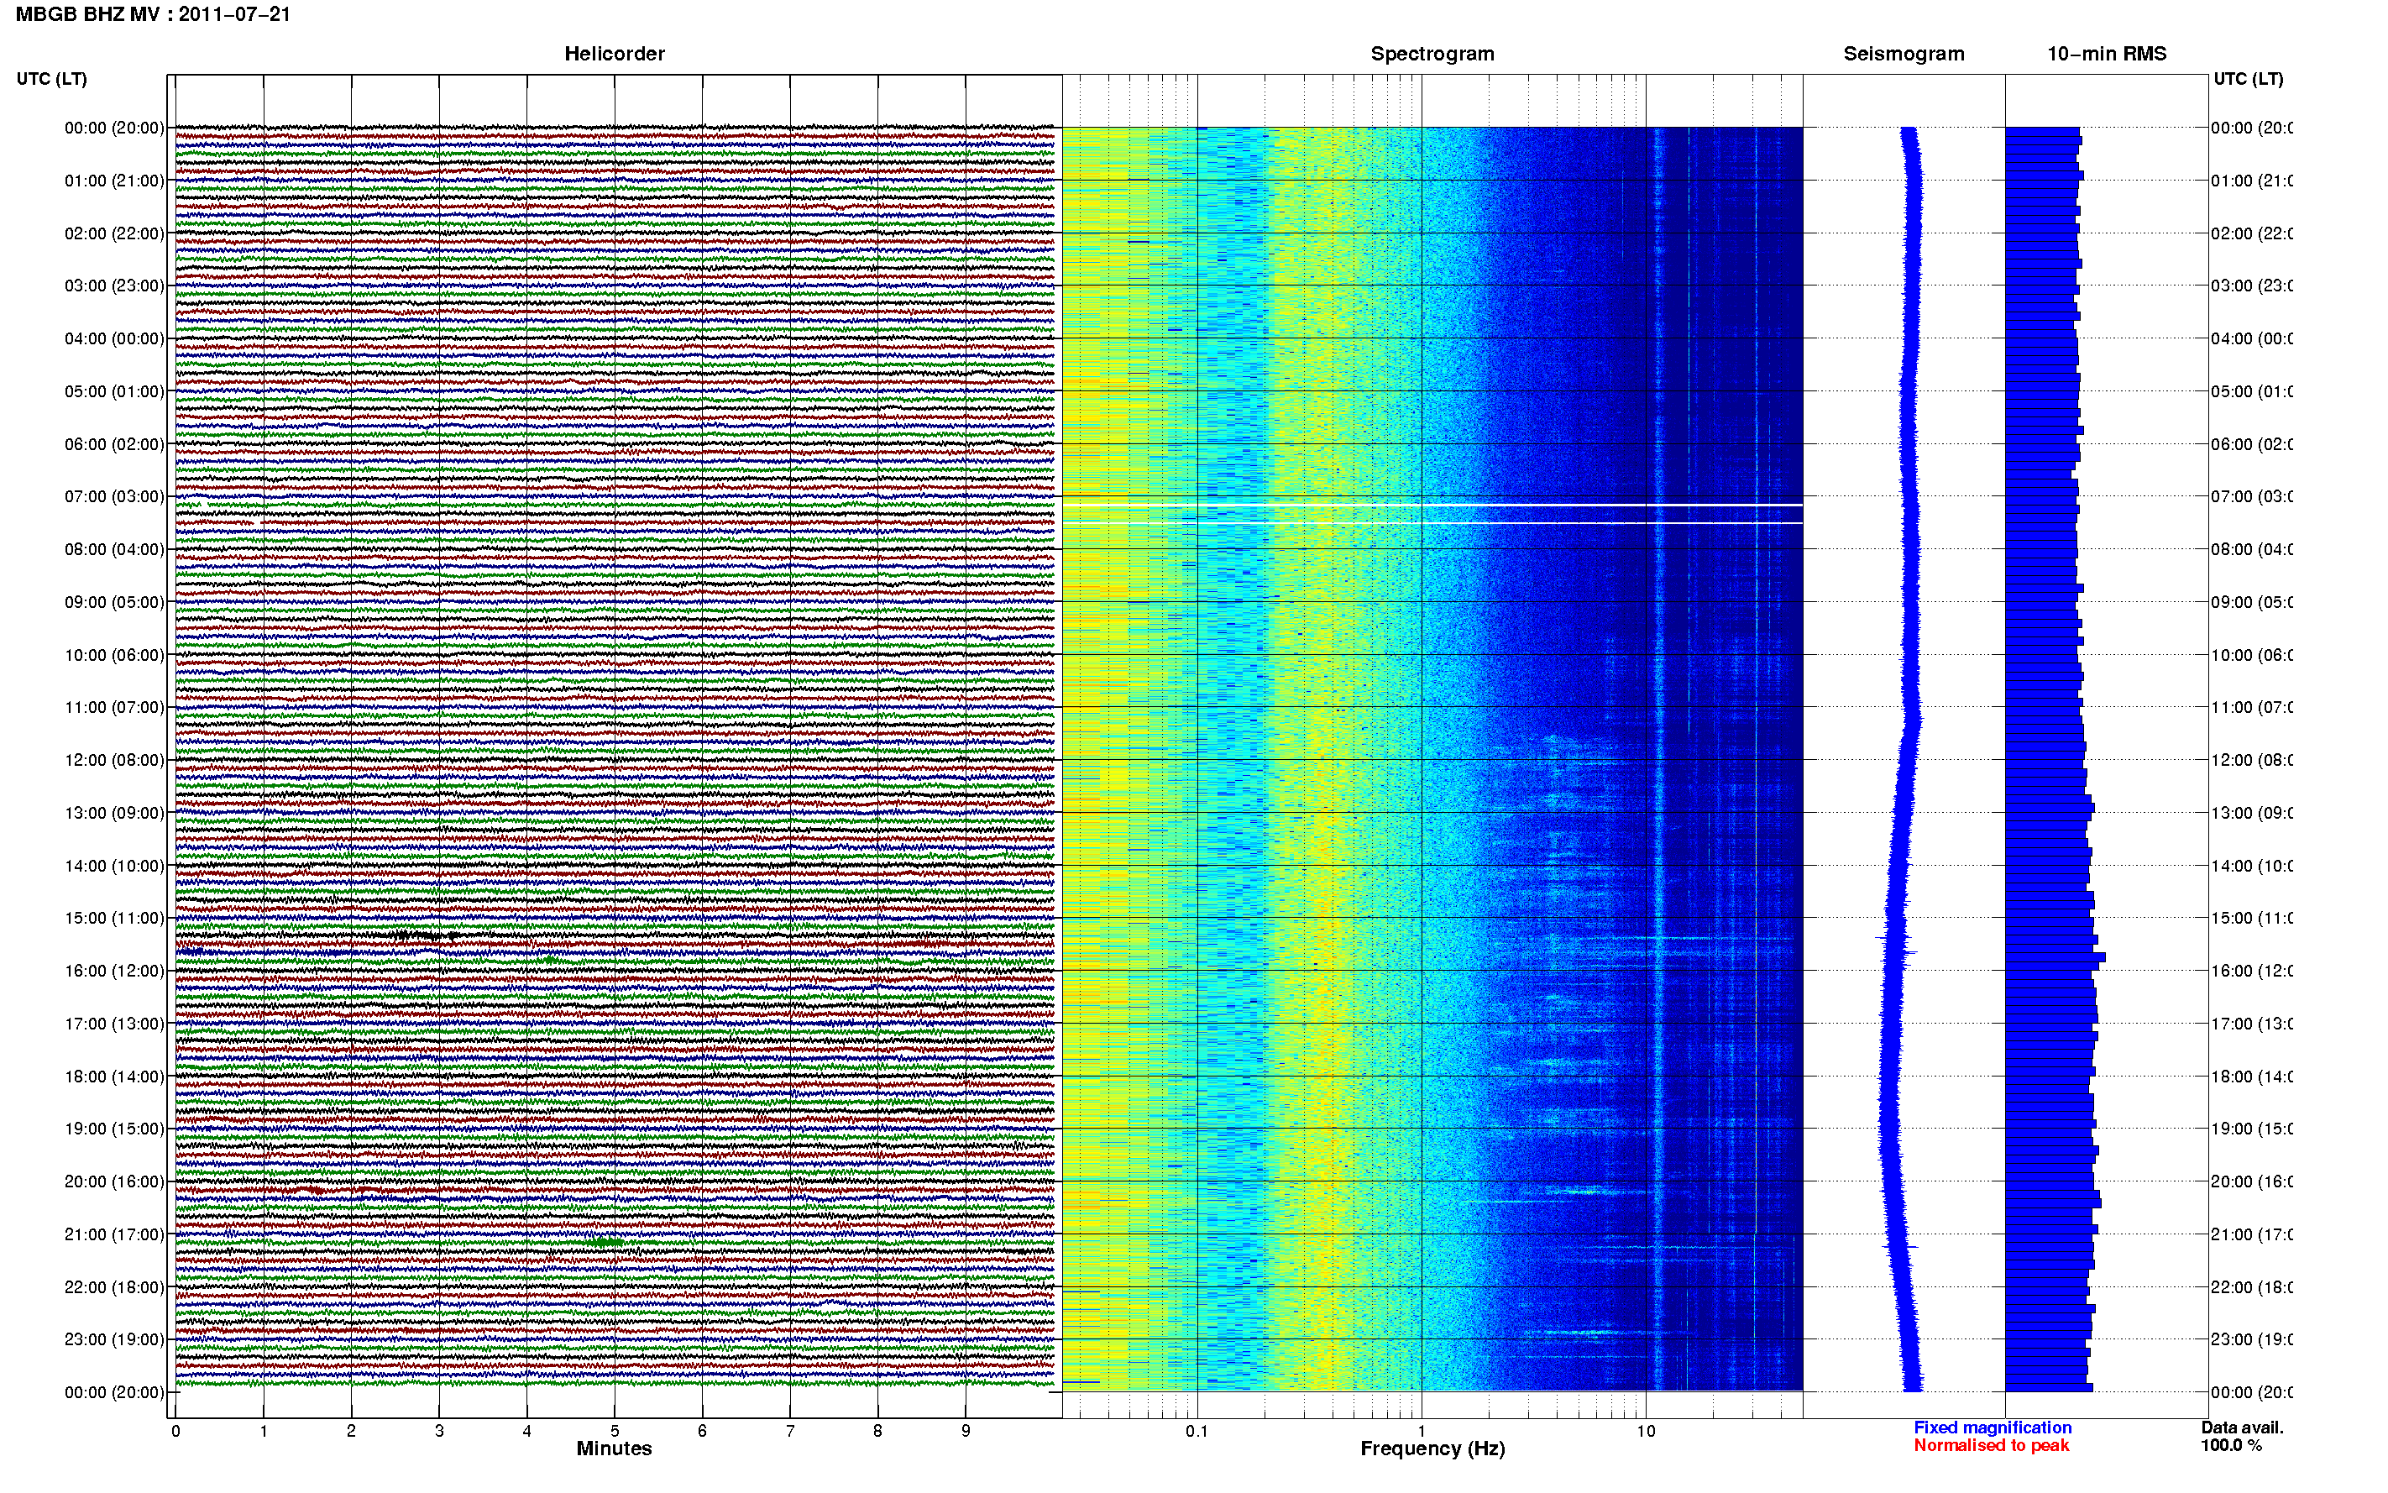Click left axis label '18:00 (14:00)'

[114, 1077]
